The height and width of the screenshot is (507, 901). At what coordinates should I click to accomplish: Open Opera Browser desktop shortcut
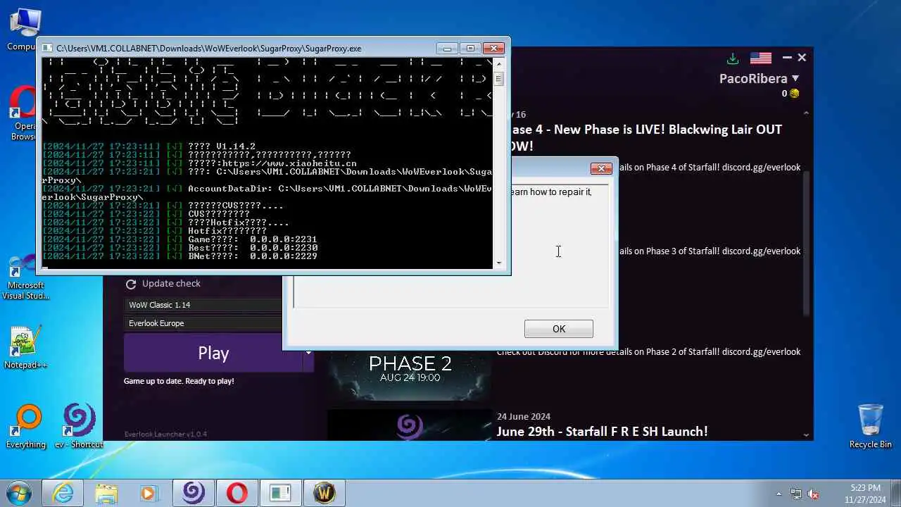click(24, 113)
